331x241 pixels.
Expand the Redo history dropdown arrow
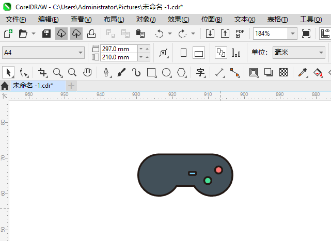(x=193, y=34)
